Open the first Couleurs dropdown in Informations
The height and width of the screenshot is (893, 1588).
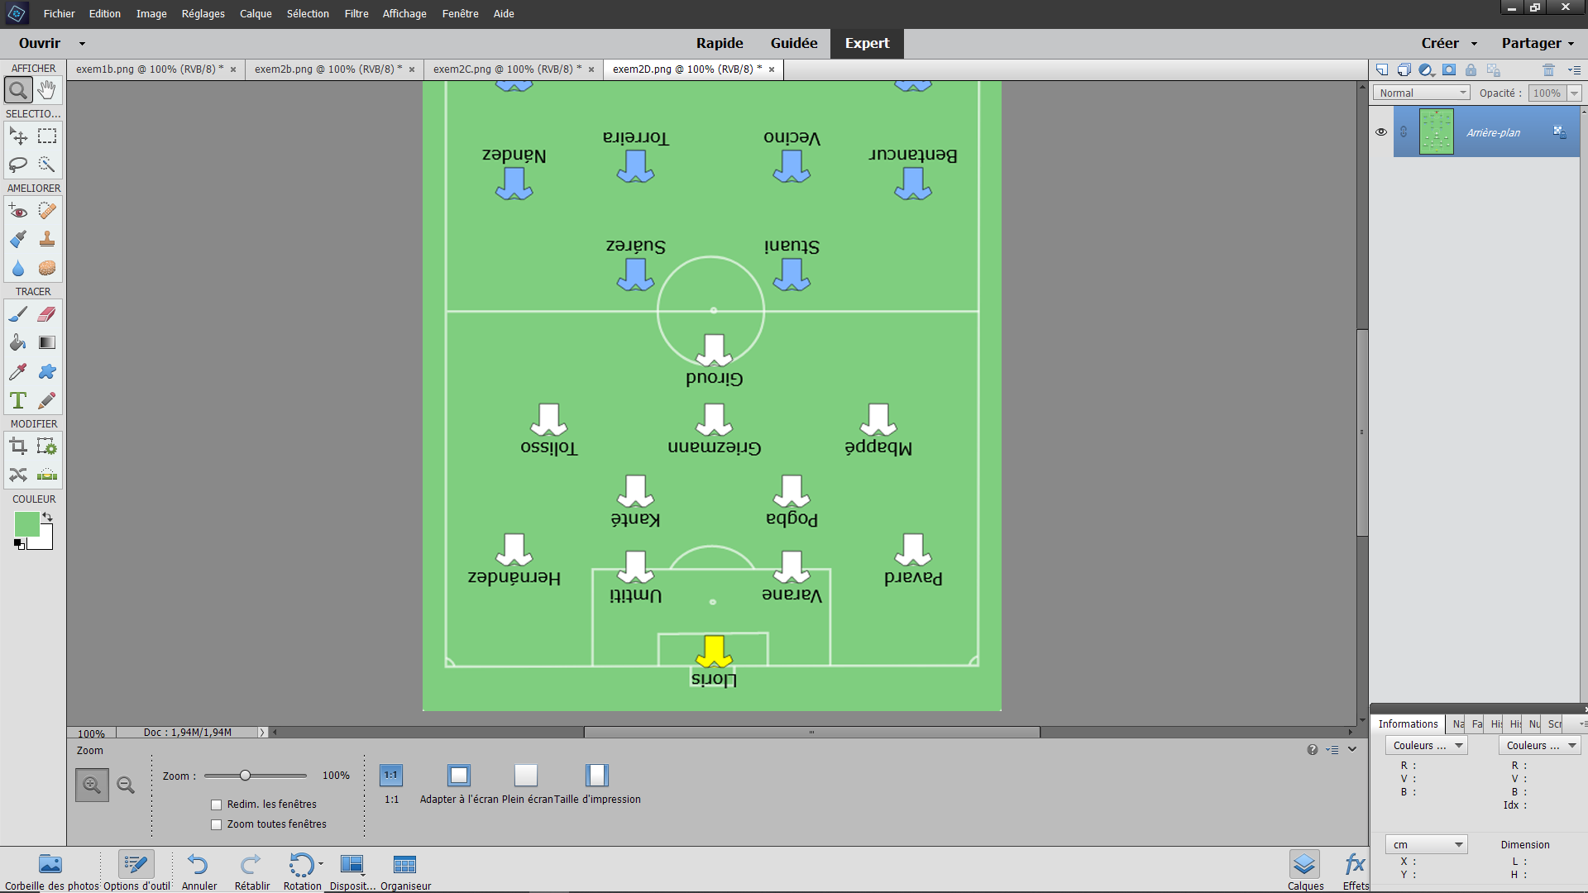[1427, 745]
